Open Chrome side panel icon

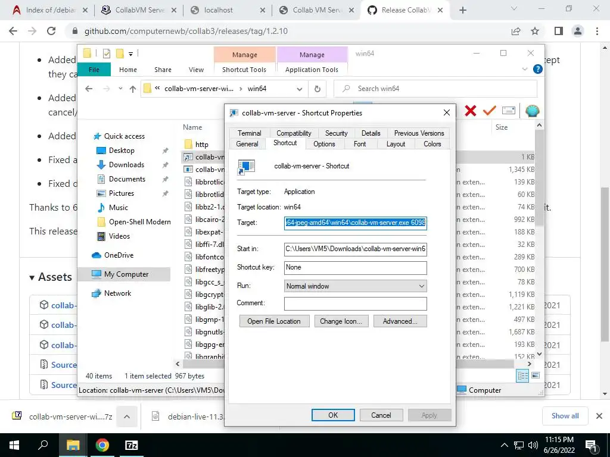click(x=559, y=31)
